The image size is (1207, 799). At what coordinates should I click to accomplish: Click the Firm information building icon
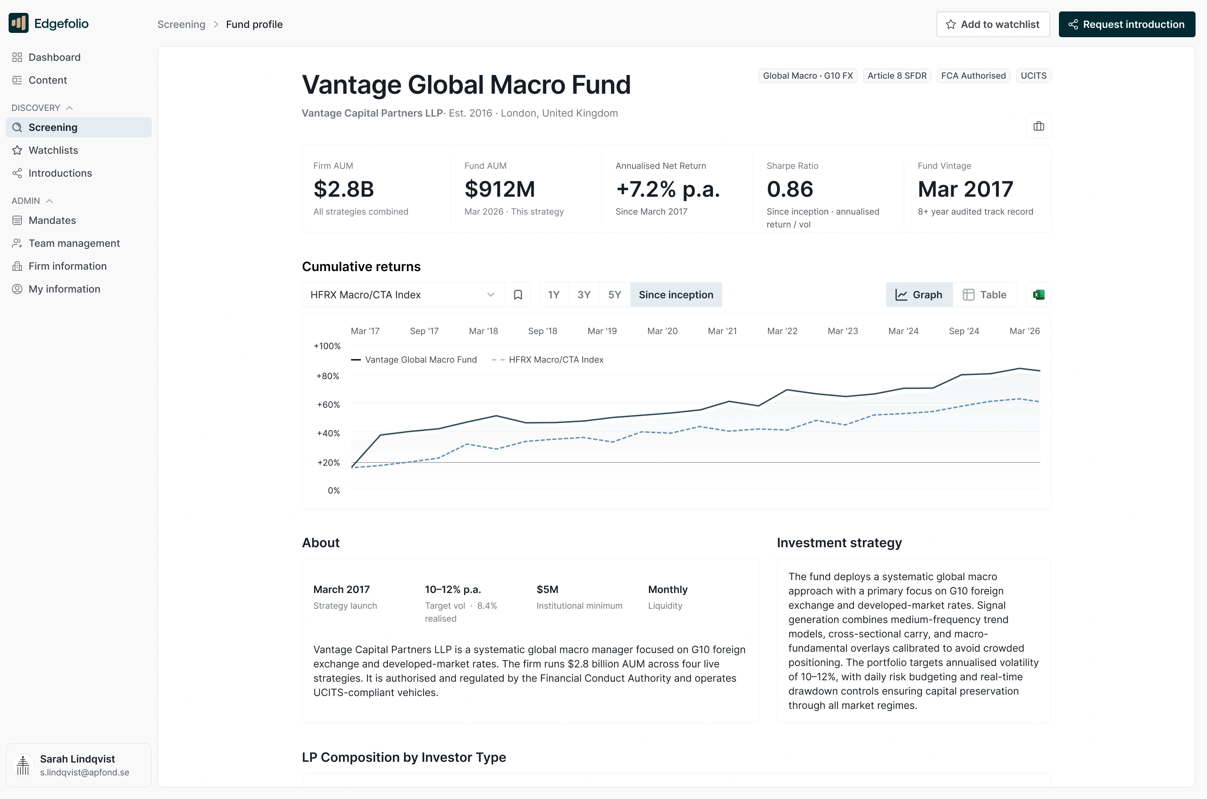point(17,266)
